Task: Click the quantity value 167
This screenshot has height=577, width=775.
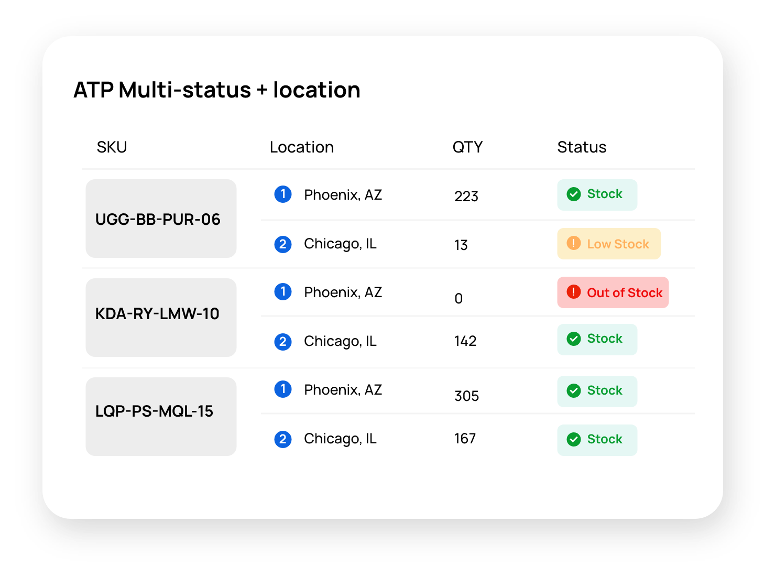Action: [465, 439]
